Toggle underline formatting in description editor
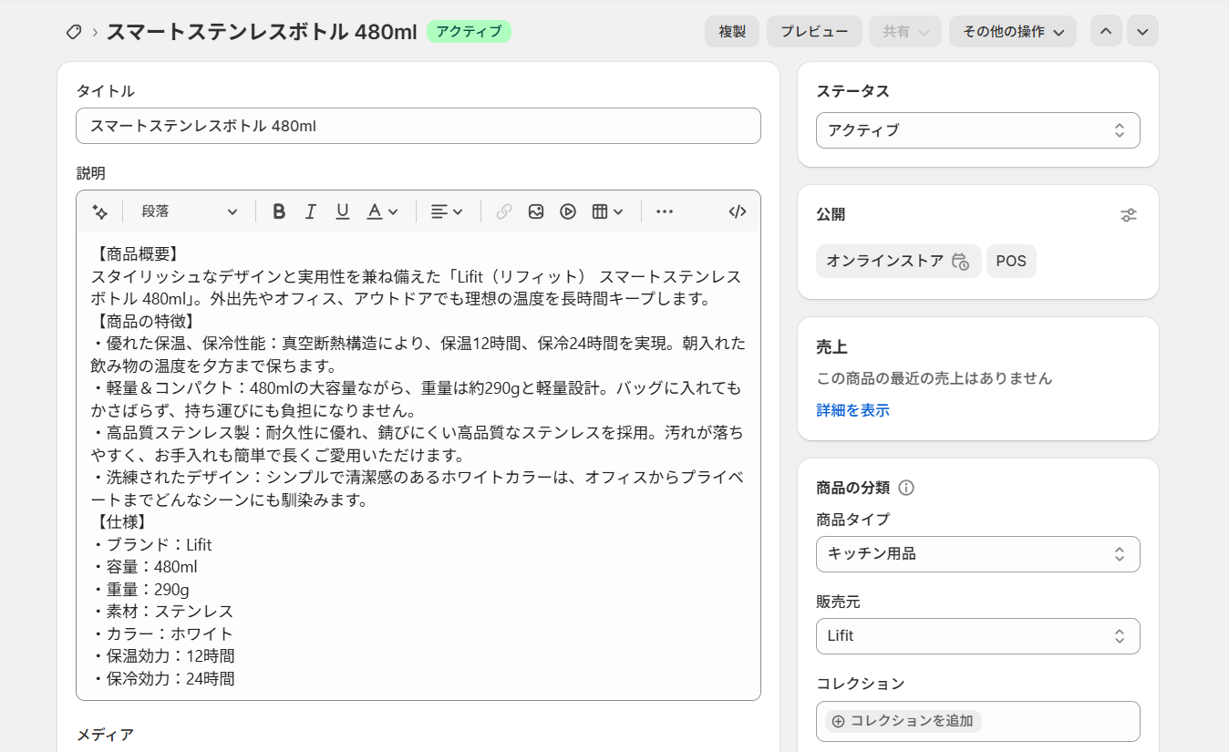 (x=343, y=211)
